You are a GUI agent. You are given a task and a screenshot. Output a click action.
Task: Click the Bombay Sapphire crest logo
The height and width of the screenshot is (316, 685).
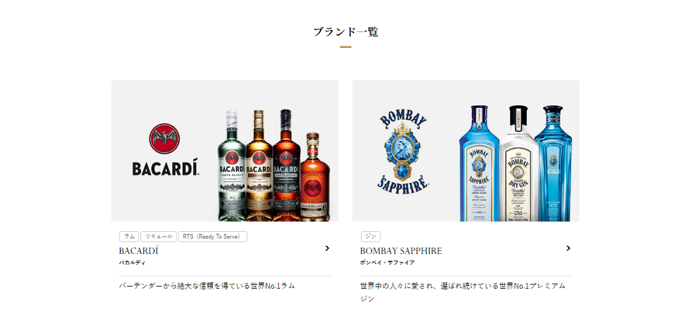[402, 150]
